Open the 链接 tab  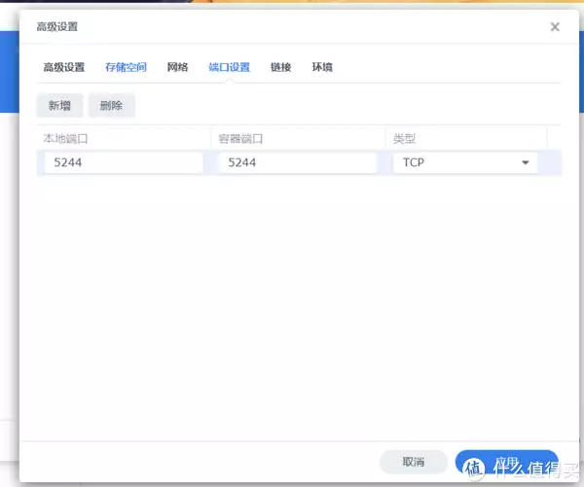[281, 67]
